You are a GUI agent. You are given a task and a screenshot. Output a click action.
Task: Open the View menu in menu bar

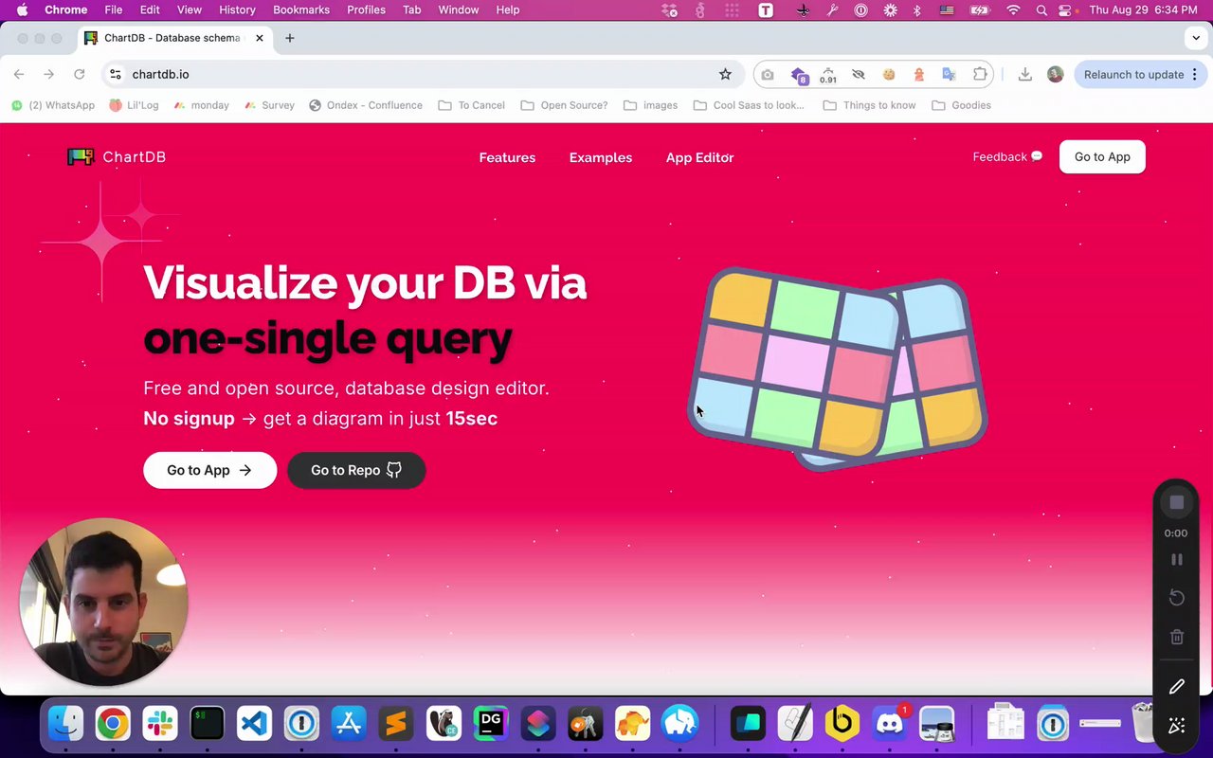(x=190, y=9)
